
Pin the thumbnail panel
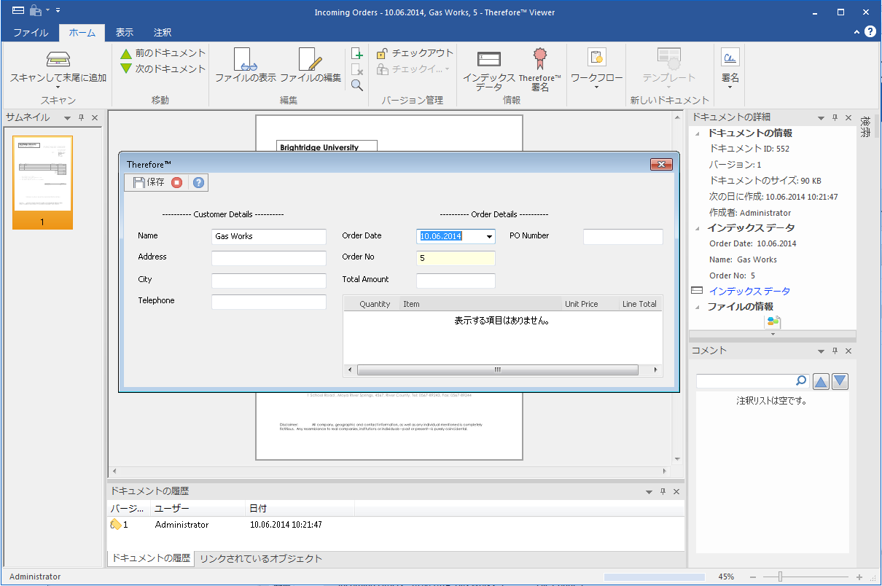(x=82, y=117)
